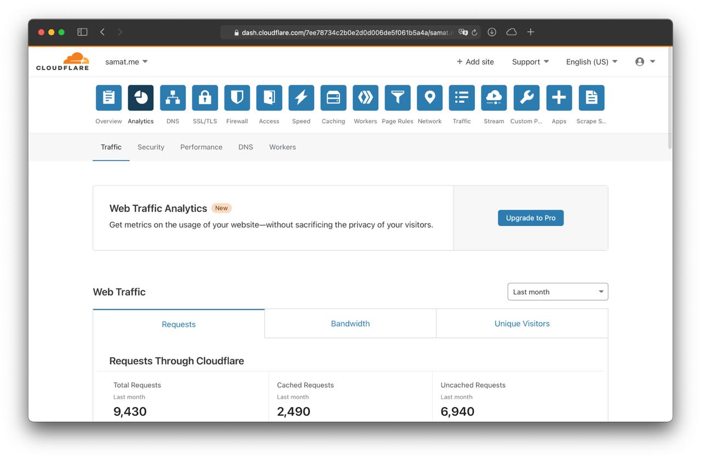Open the Caching icon

pyautogui.click(x=334, y=98)
